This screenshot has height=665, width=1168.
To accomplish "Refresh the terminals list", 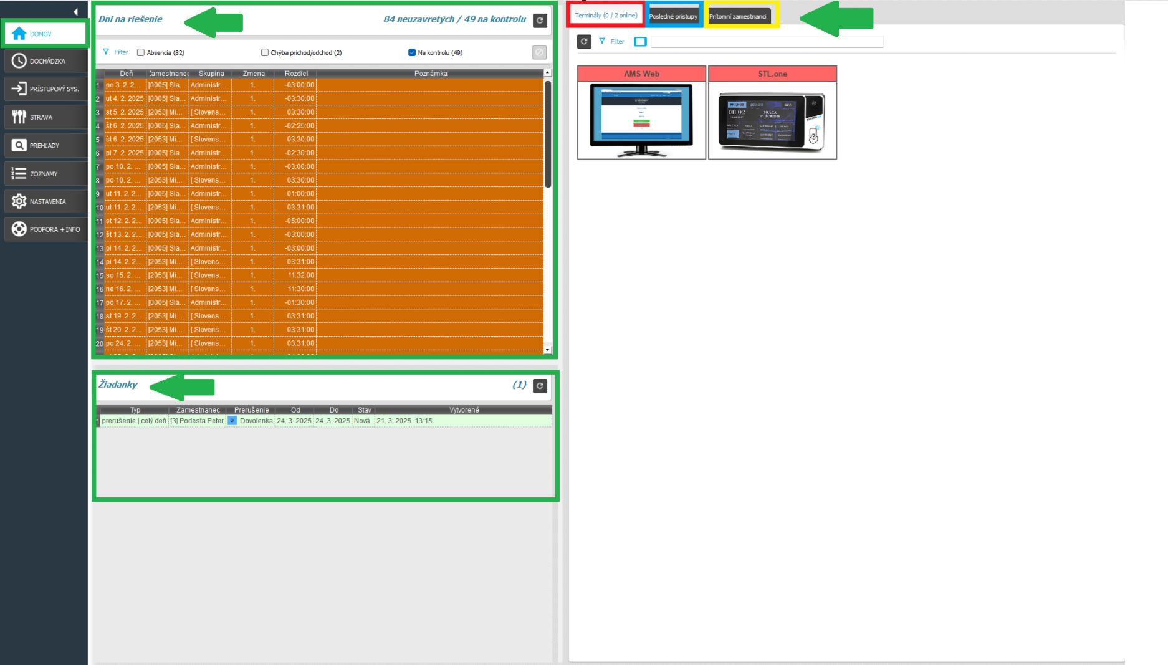I will tap(584, 42).
